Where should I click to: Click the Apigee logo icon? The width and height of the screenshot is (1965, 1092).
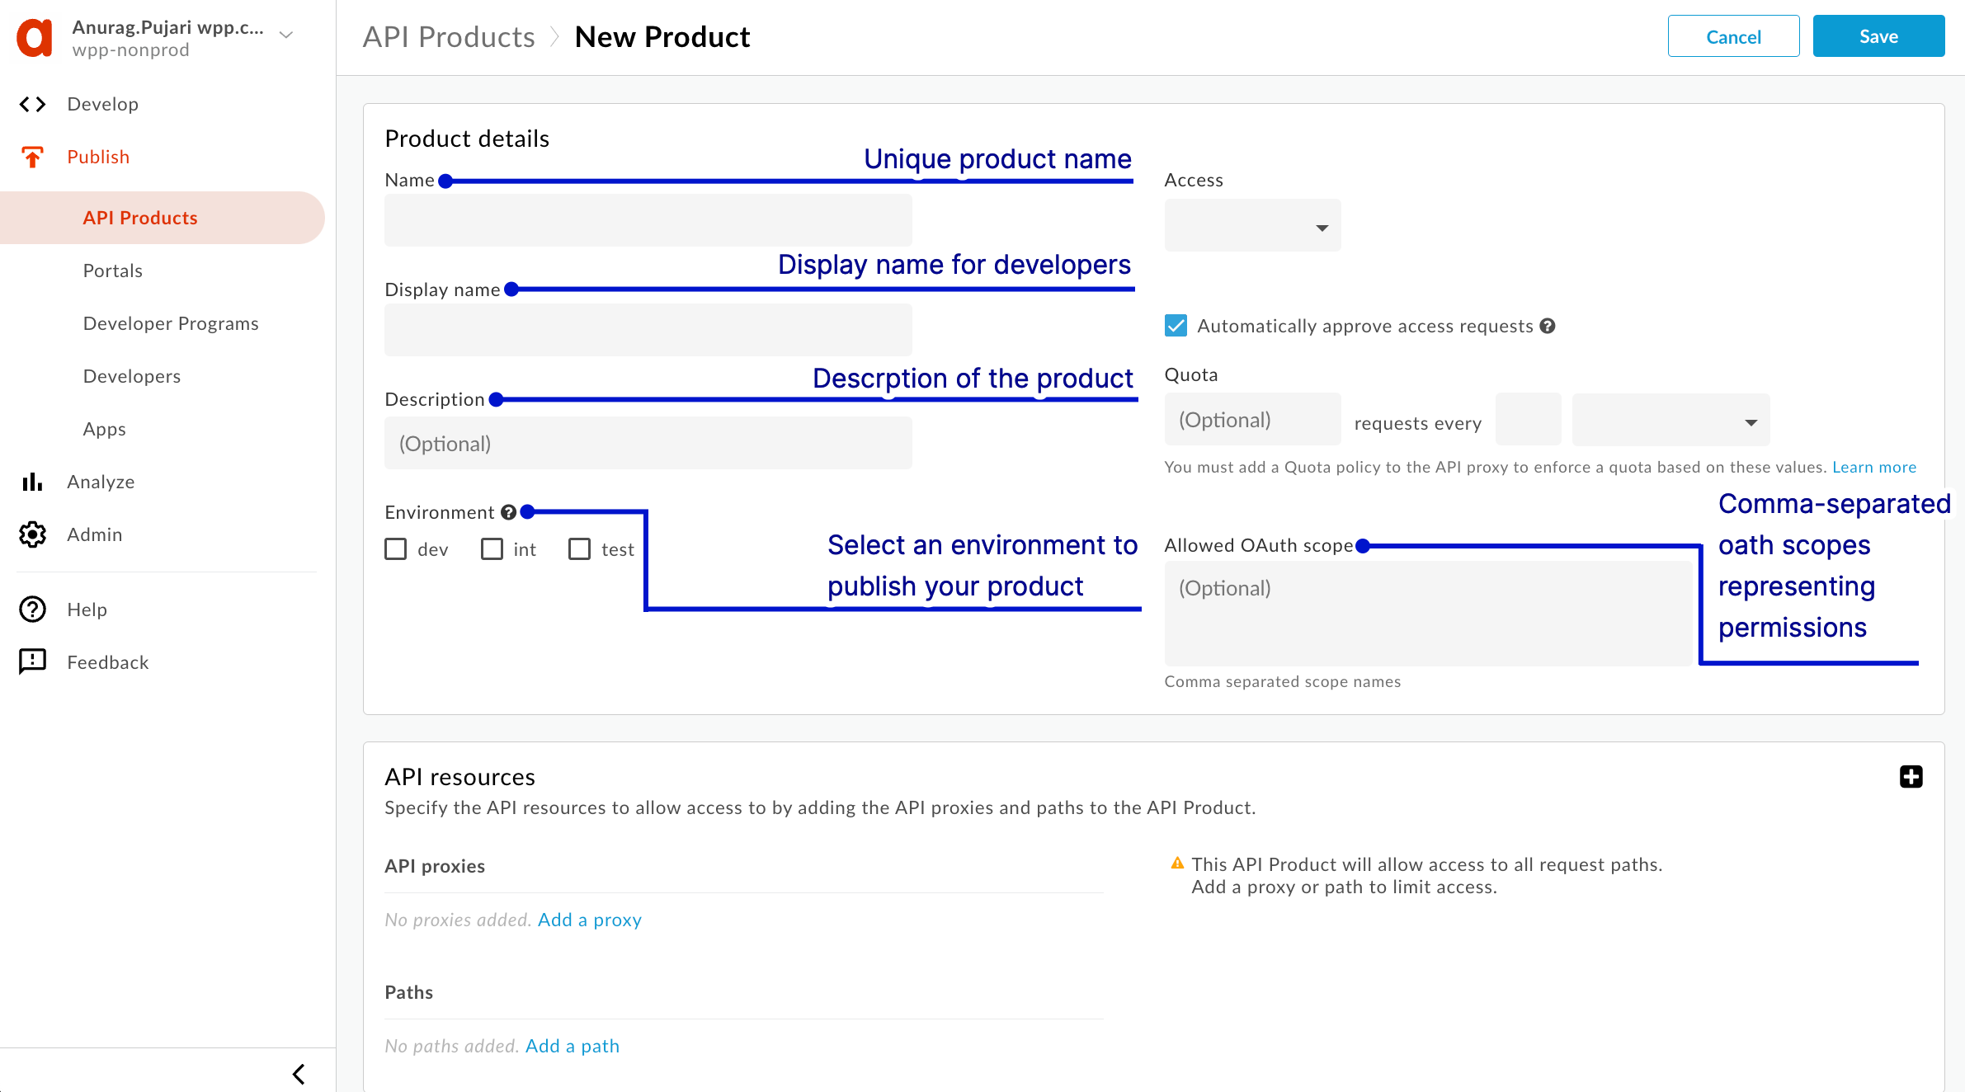pyautogui.click(x=35, y=38)
